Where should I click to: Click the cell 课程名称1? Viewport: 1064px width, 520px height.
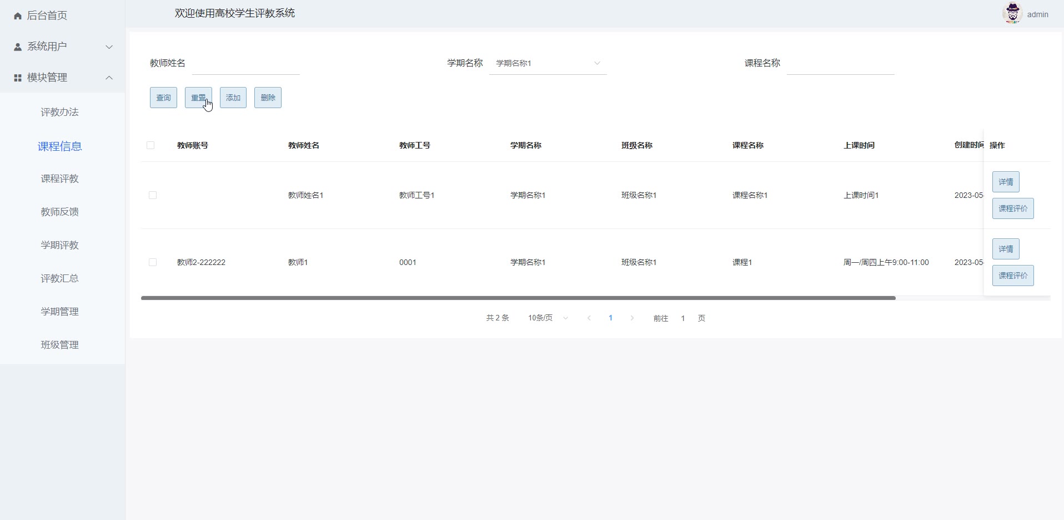(x=750, y=195)
